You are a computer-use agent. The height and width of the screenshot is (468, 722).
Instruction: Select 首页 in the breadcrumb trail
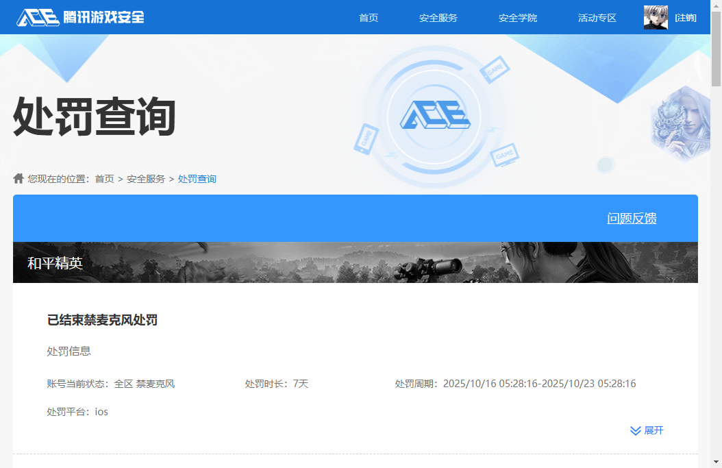click(x=104, y=179)
